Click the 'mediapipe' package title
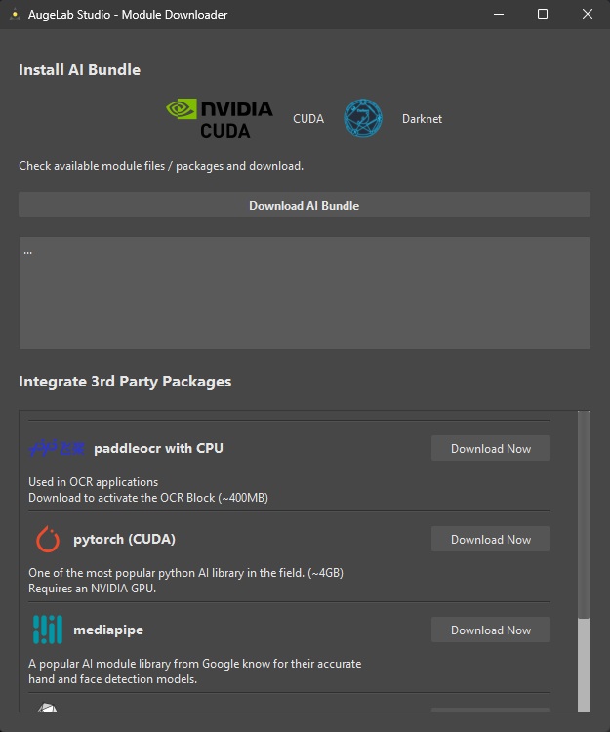The height and width of the screenshot is (732, 610). (x=108, y=630)
